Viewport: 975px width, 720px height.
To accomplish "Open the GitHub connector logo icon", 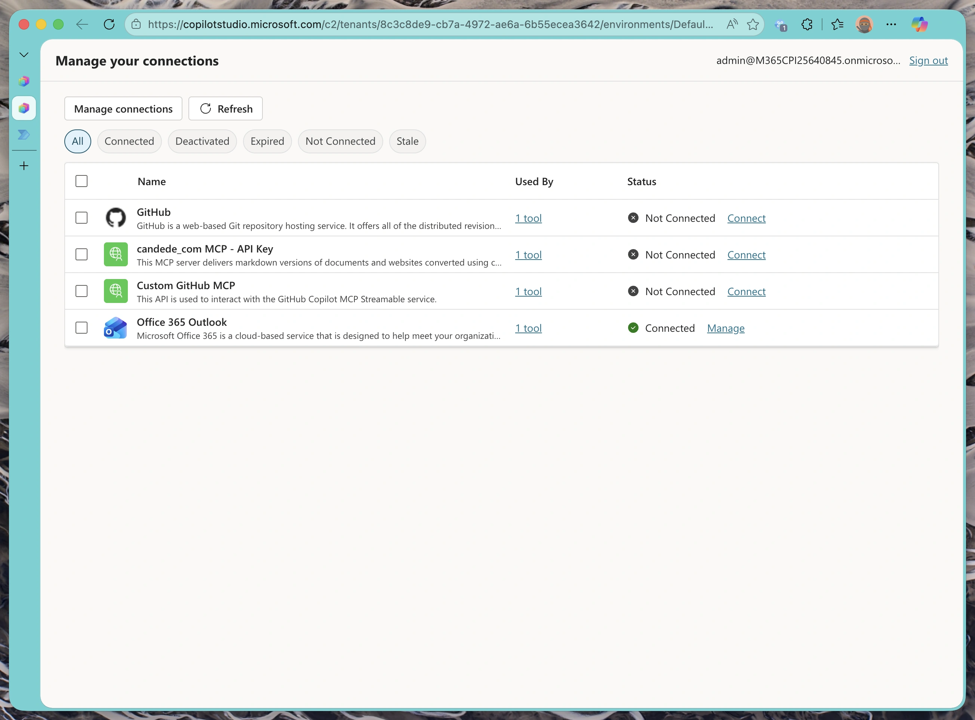I will pyautogui.click(x=116, y=217).
